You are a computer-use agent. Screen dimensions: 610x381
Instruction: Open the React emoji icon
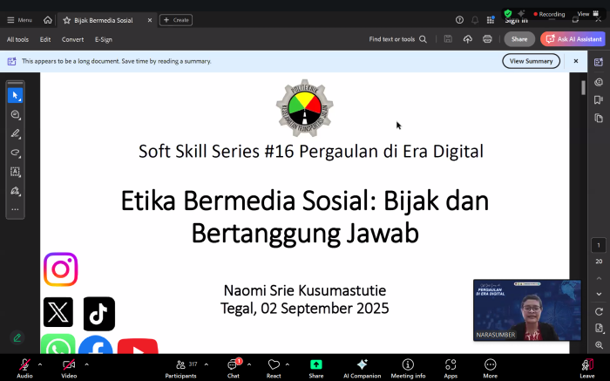point(274,366)
